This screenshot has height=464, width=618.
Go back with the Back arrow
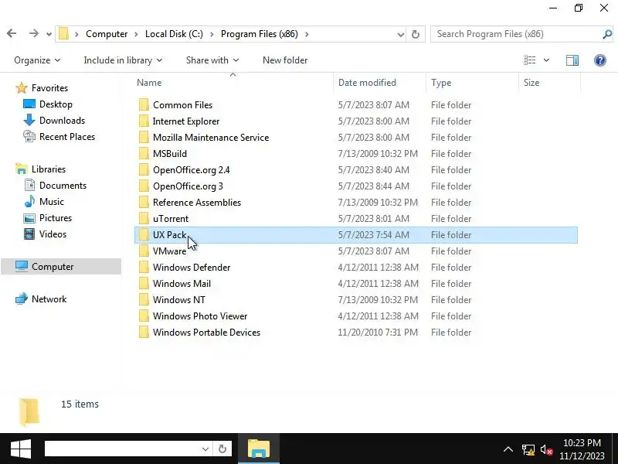(x=12, y=33)
